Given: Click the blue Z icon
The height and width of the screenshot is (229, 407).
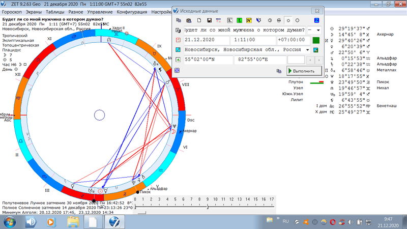Looking at the screenshot, I should point(317,20).
